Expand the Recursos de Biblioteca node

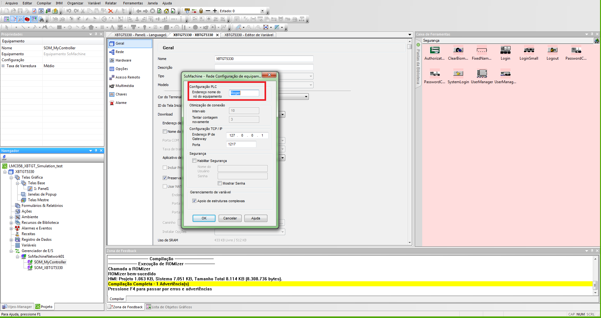pyautogui.click(x=11, y=223)
